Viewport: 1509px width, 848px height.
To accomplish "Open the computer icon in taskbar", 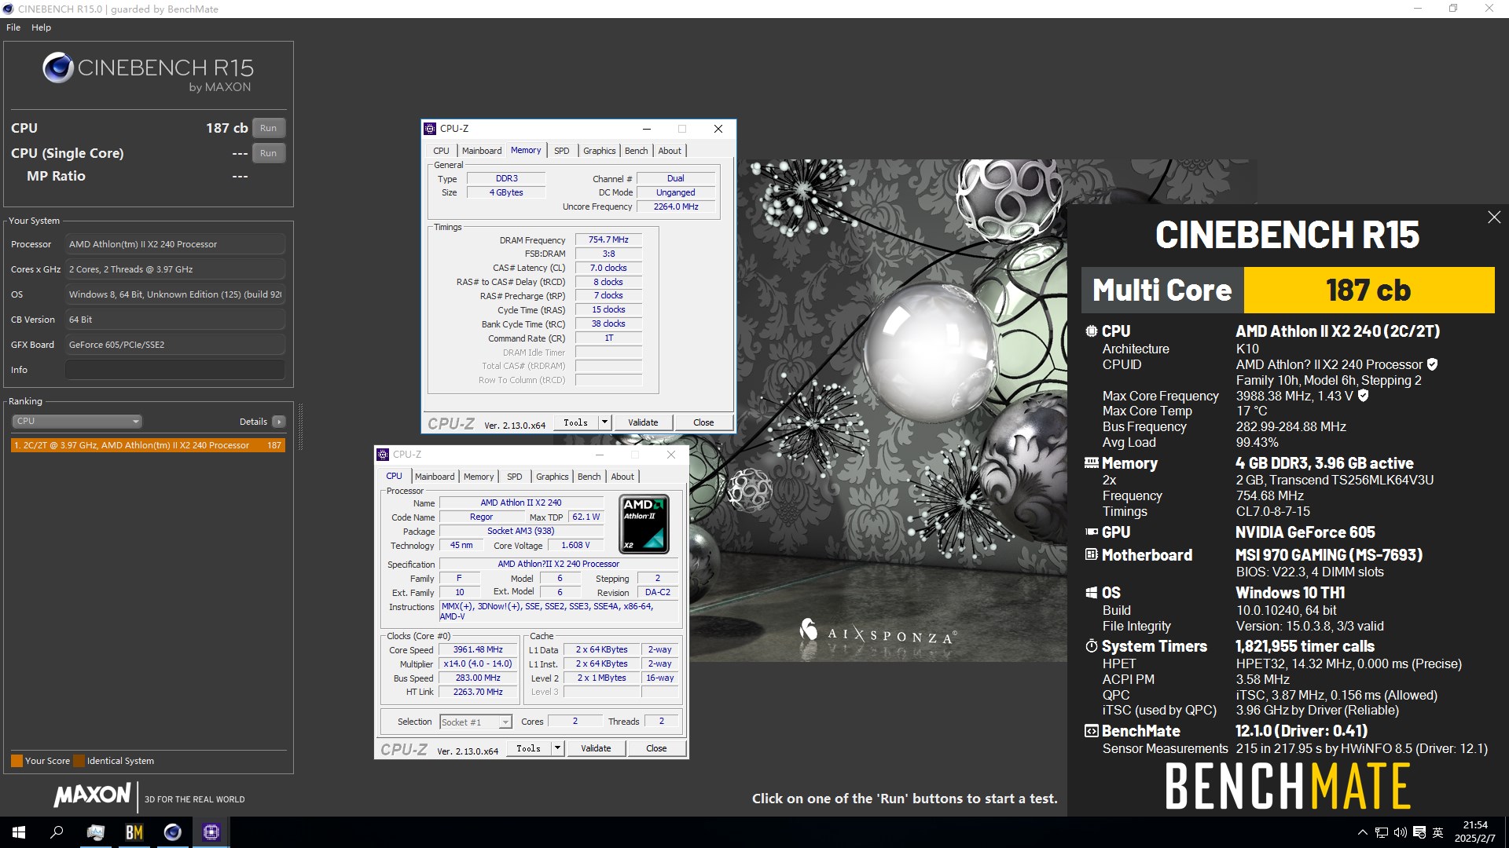I will tap(95, 832).
